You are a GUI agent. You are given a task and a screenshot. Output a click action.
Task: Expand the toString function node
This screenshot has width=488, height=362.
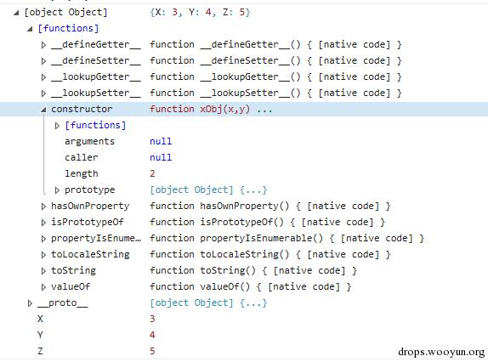tap(43, 271)
